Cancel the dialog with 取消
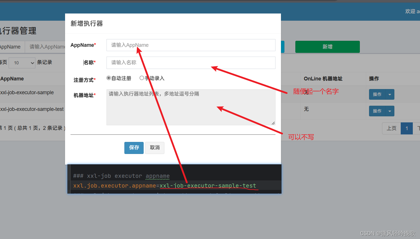This screenshot has height=239, width=420. 155,148
